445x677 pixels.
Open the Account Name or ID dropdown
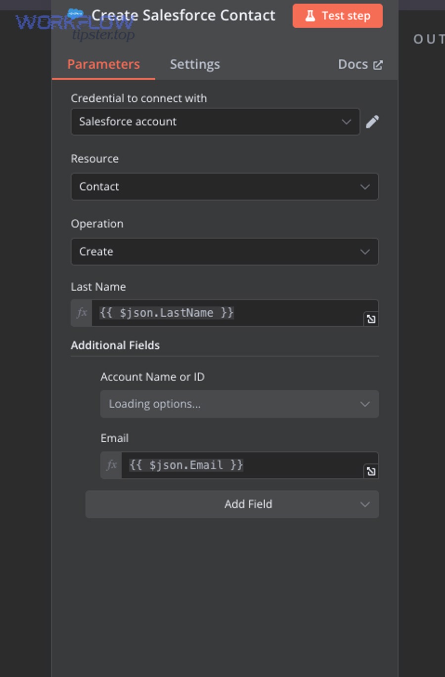[x=239, y=404]
